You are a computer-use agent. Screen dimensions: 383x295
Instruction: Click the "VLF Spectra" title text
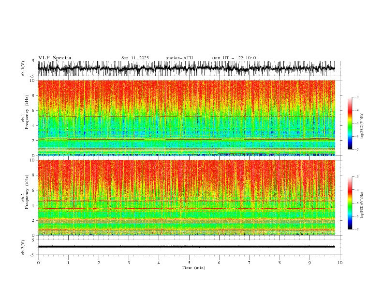(55, 58)
